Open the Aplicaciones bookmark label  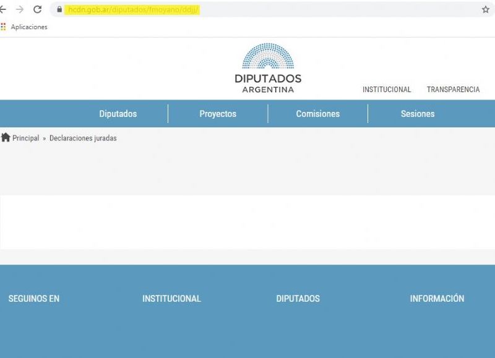[x=29, y=27]
